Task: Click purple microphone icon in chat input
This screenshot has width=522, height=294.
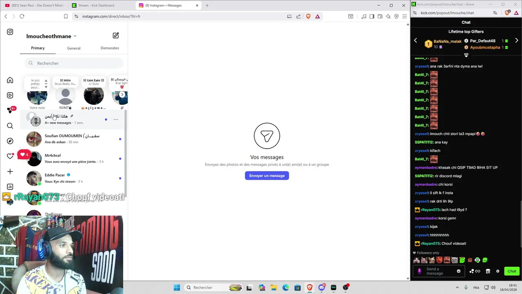Action: coord(420,271)
